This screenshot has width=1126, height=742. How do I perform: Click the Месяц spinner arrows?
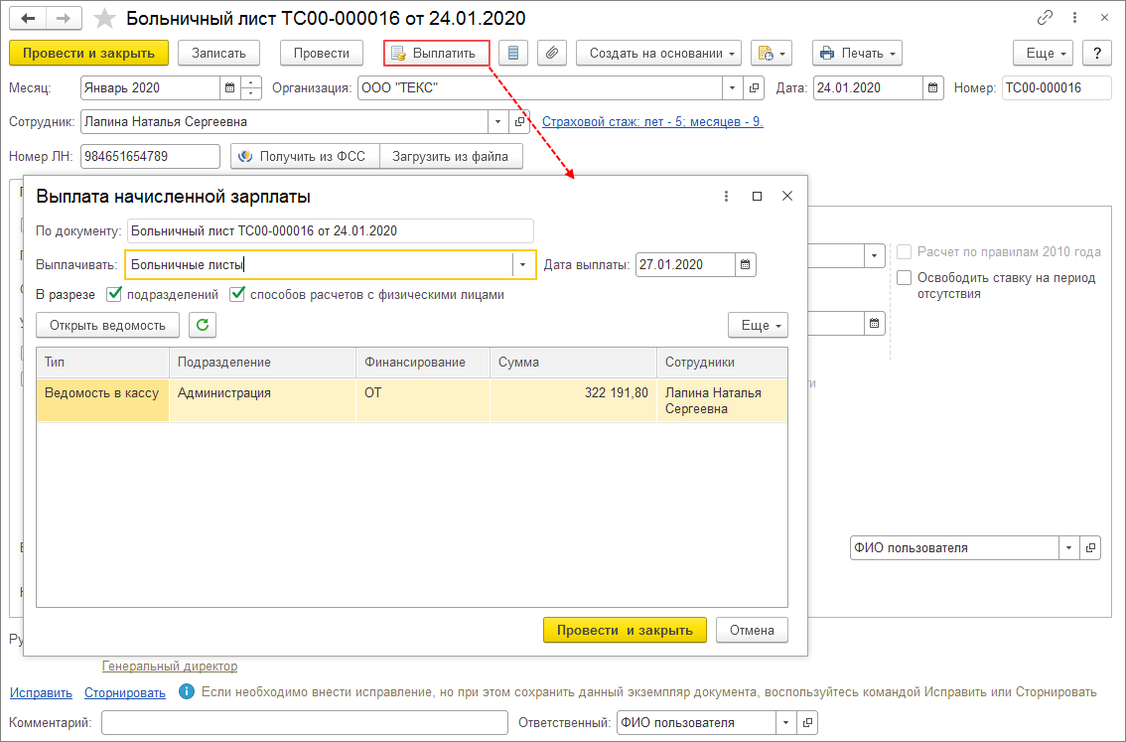click(250, 87)
